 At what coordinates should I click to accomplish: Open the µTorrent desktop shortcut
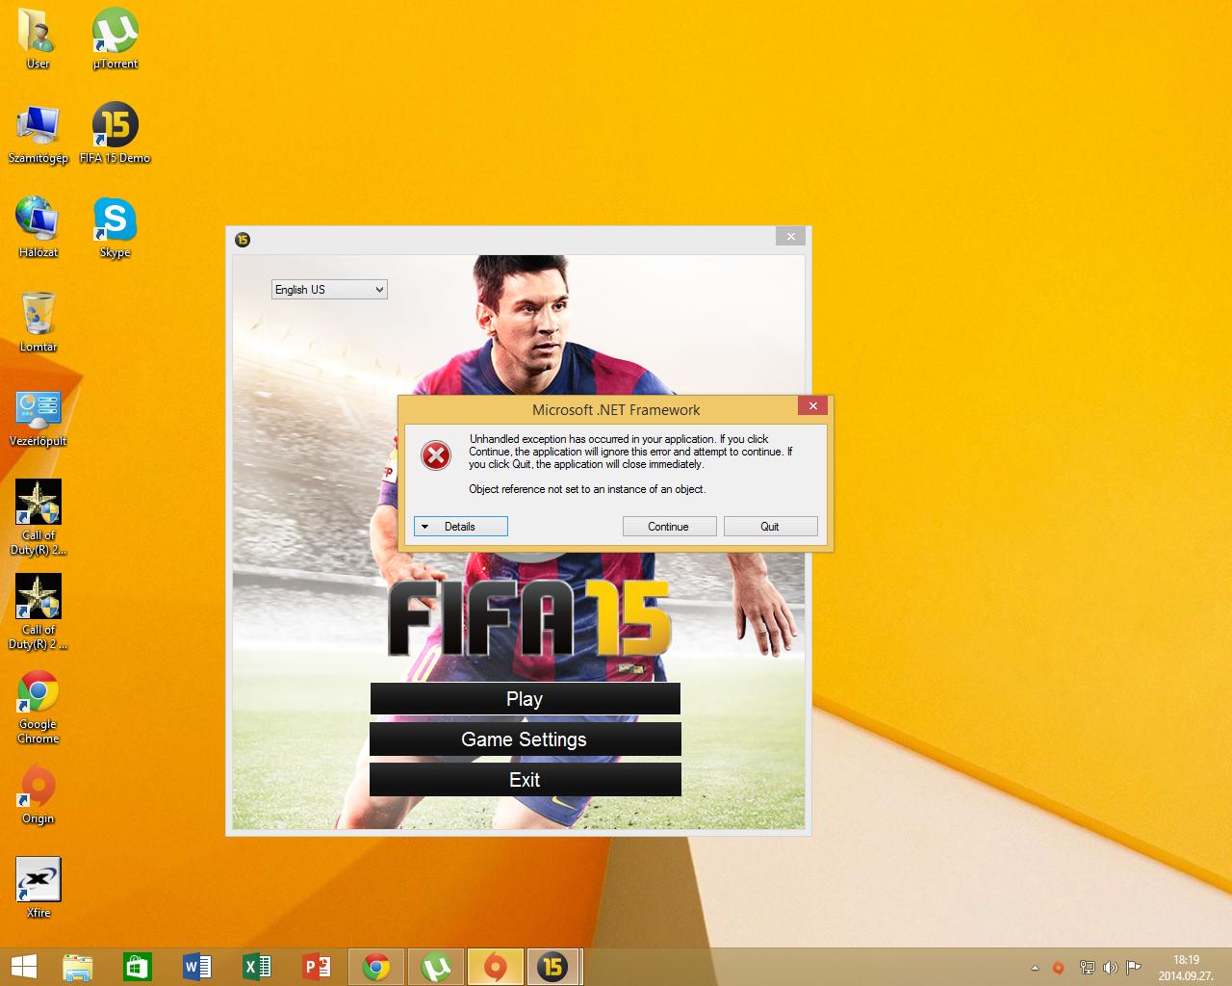click(x=115, y=39)
